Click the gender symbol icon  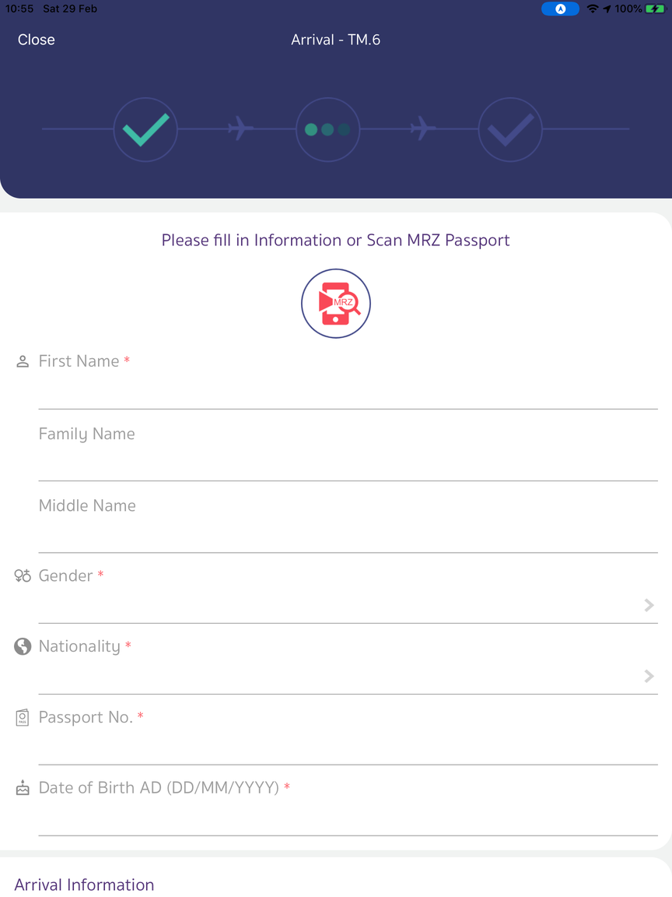pyautogui.click(x=23, y=576)
